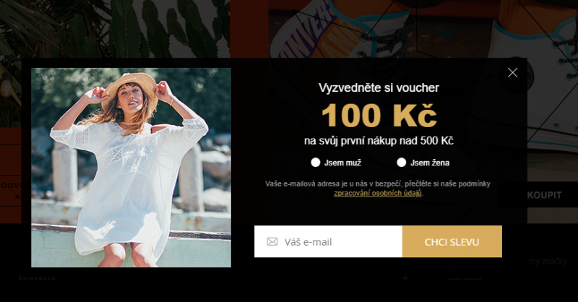This screenshot has width=578, height=302.
Task: Click the envelope icon in the email field
Action: (x=272, y=242)
